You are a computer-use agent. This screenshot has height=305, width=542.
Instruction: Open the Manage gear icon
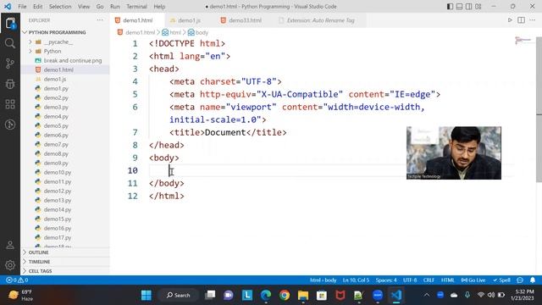coord(10,265)
